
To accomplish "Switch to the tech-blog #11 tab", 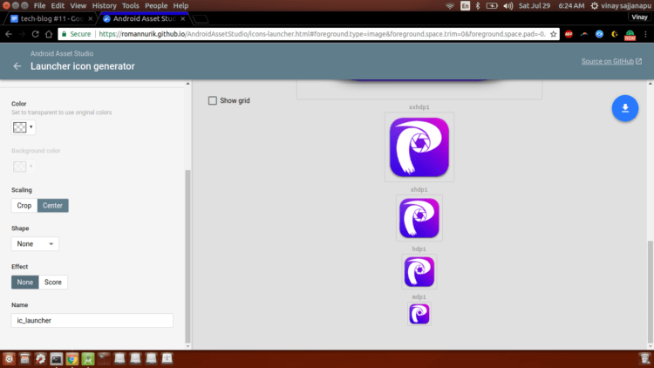I will (51, 19).
